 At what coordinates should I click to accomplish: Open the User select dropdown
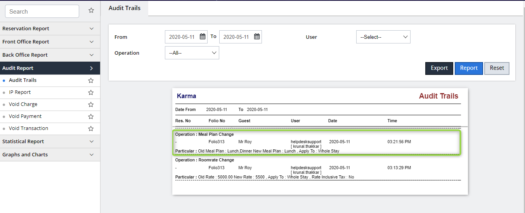[x=383, y=37]
